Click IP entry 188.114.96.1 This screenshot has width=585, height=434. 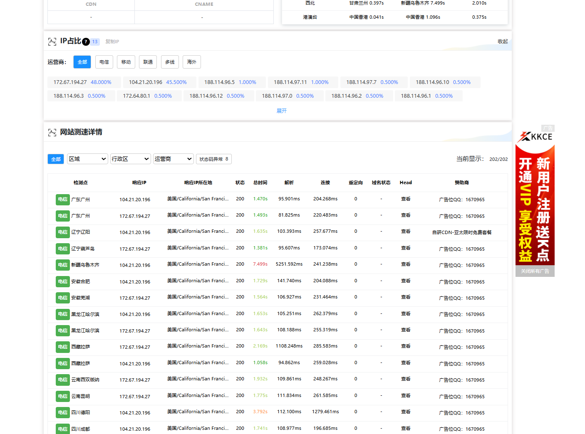[429, 96]
